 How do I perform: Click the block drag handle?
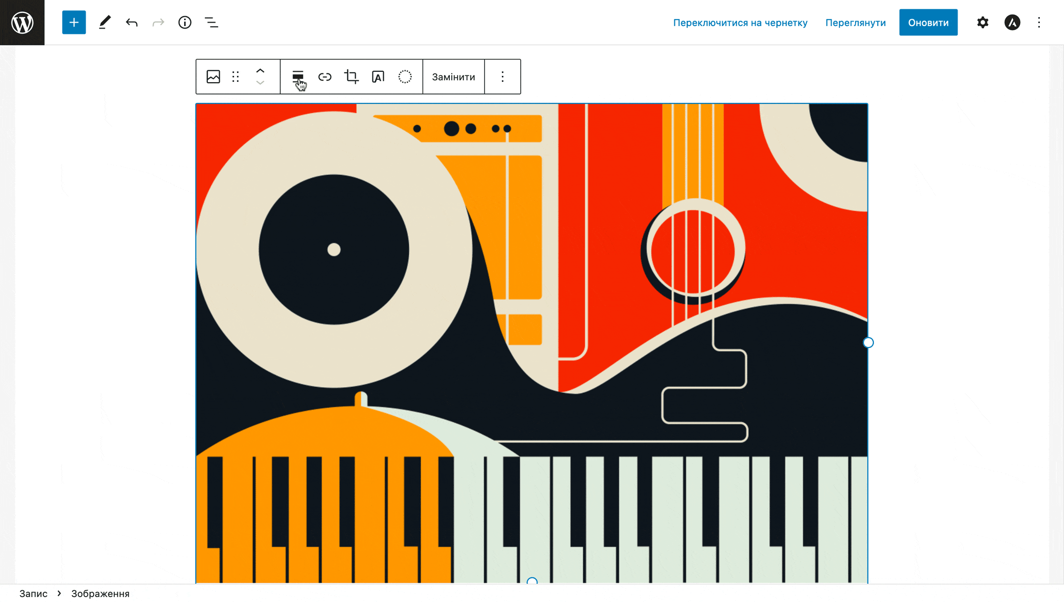[235, 77]
